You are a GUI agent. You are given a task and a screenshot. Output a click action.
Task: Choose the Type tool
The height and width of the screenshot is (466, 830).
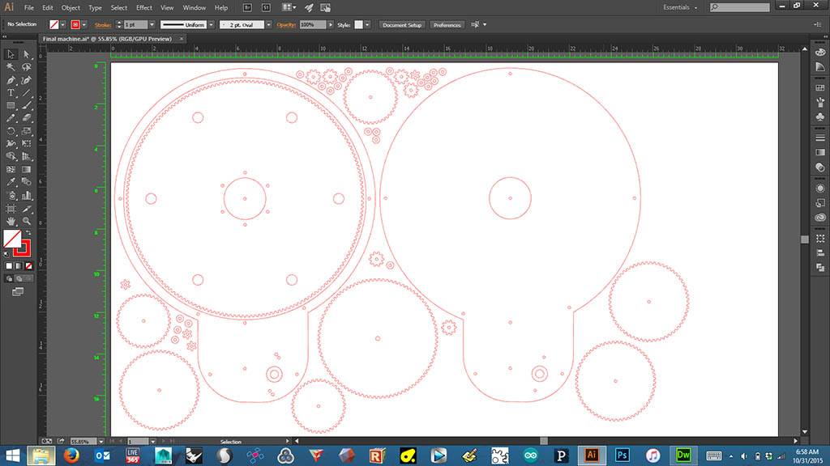(11, 93)
